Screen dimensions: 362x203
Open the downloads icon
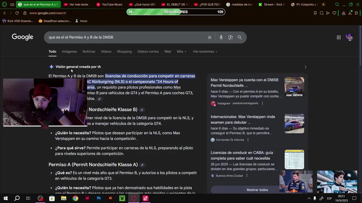point(350,13)
